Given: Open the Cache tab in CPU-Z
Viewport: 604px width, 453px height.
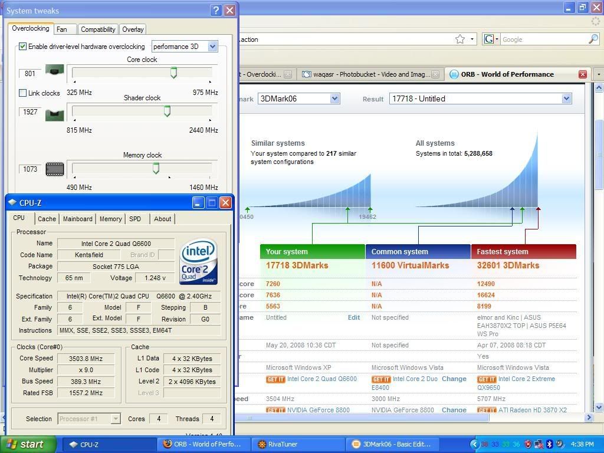Looking at the screenshot, I should tap(47, 219).
